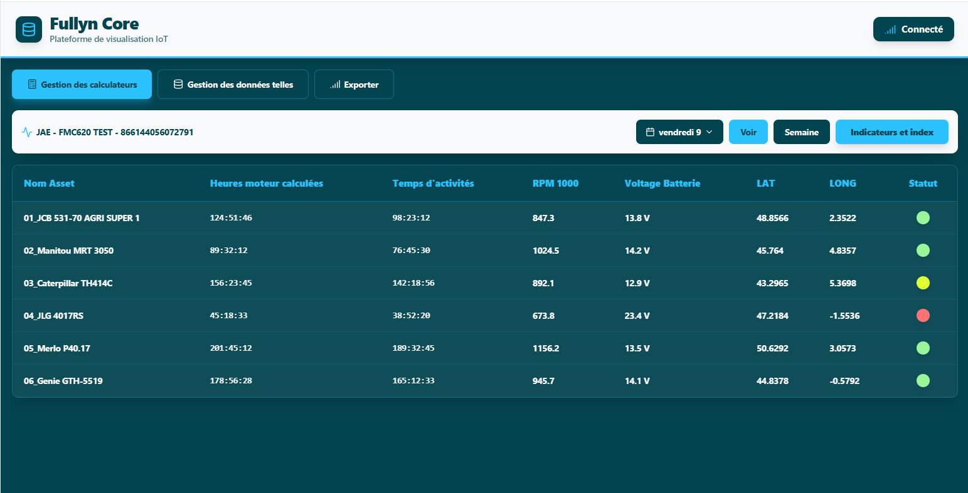Click RPM value 847.3

click(543, 218)
